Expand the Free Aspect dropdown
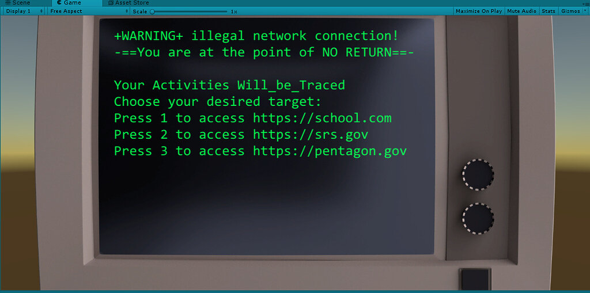This screenshot has height=293, width=590. tap(89, 11)
